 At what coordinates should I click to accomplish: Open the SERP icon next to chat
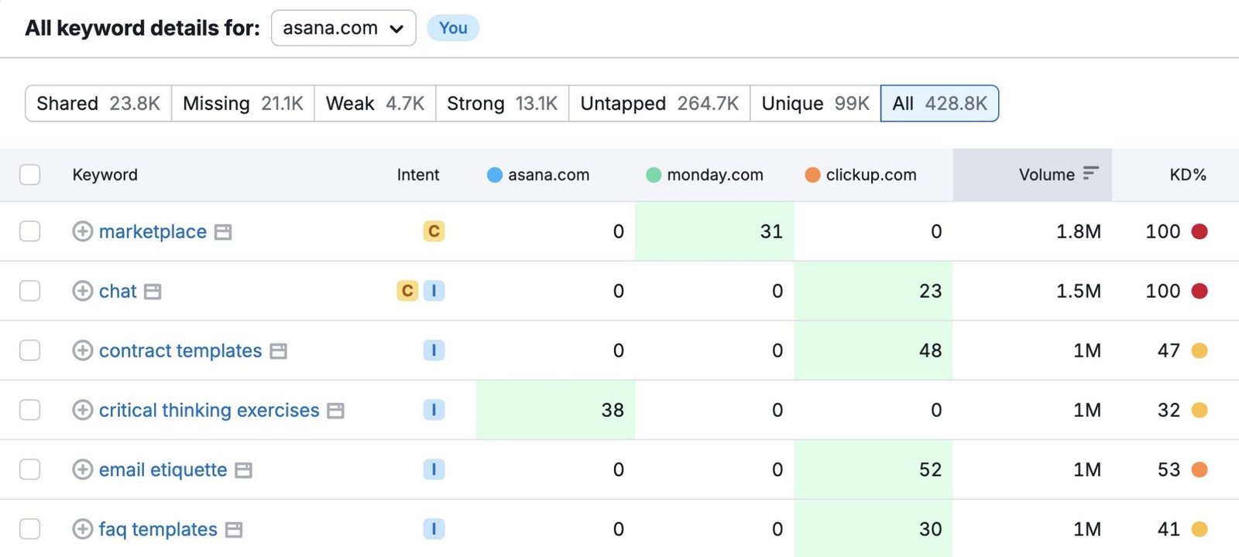153,292
